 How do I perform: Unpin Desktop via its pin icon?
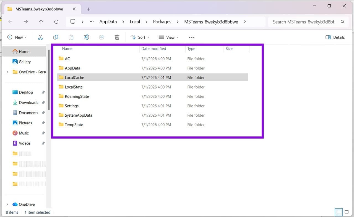43,92
